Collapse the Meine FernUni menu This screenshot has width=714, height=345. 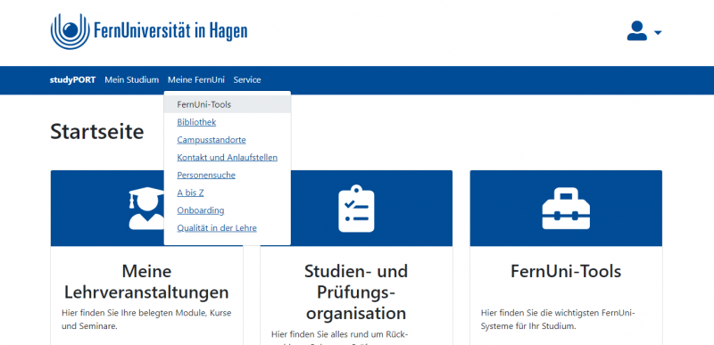point(196,80)
